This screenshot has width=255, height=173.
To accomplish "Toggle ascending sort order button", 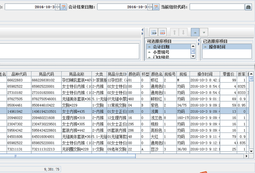I will coord(195,32).
